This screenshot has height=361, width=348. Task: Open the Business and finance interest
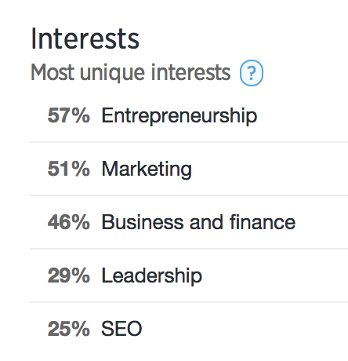[x=198, y=222]
